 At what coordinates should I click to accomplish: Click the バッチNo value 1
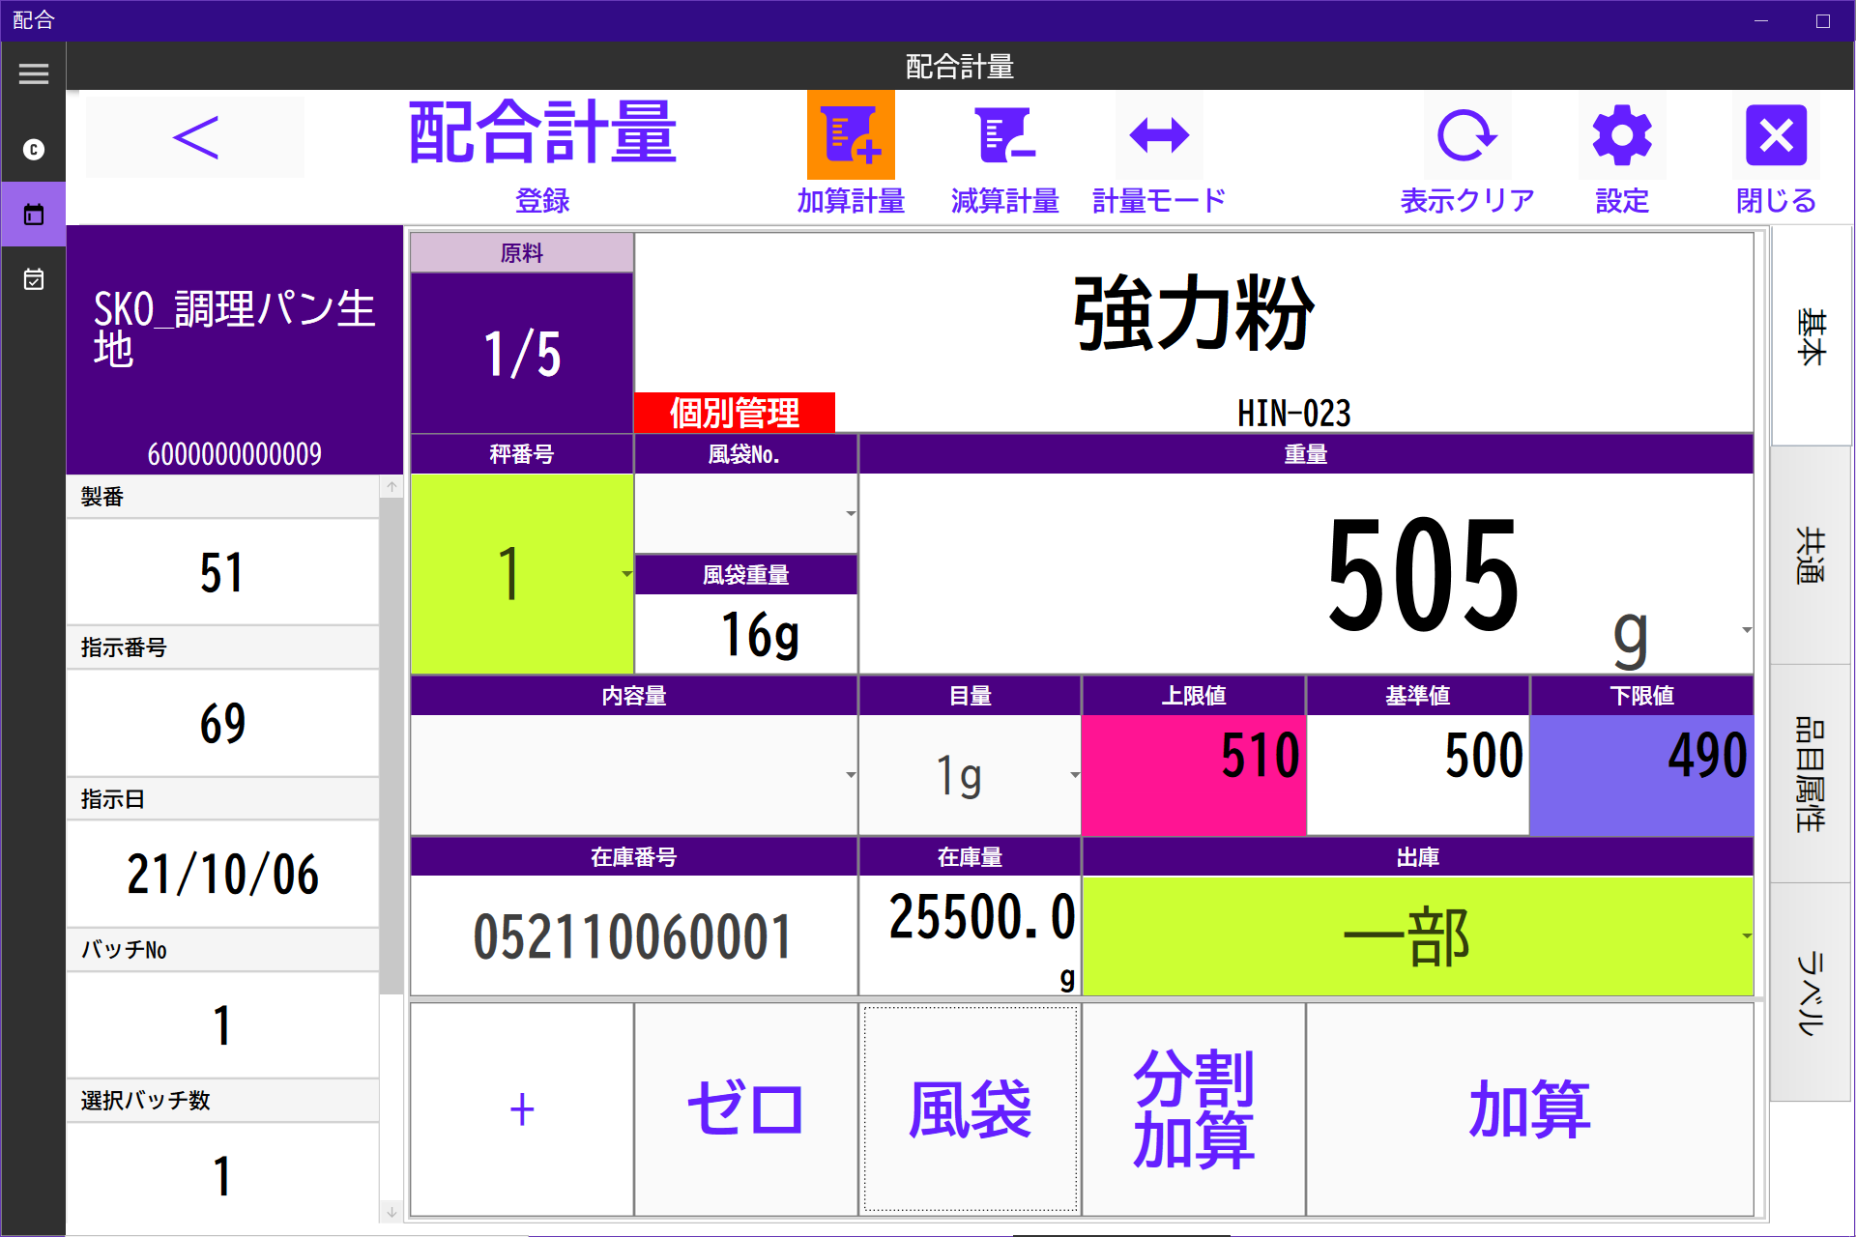click(x=222, y=1025)
